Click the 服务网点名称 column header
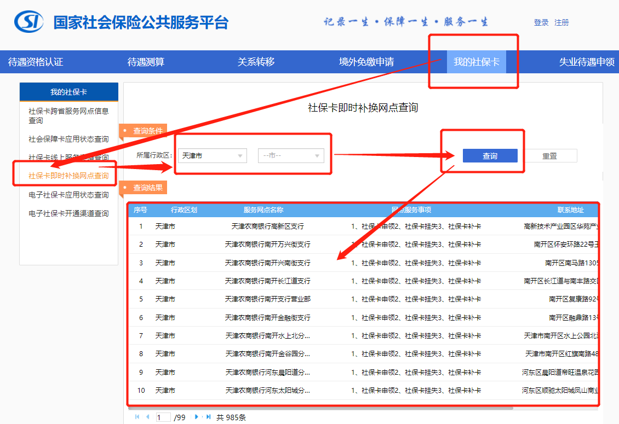619x424 pixels. 263,210
